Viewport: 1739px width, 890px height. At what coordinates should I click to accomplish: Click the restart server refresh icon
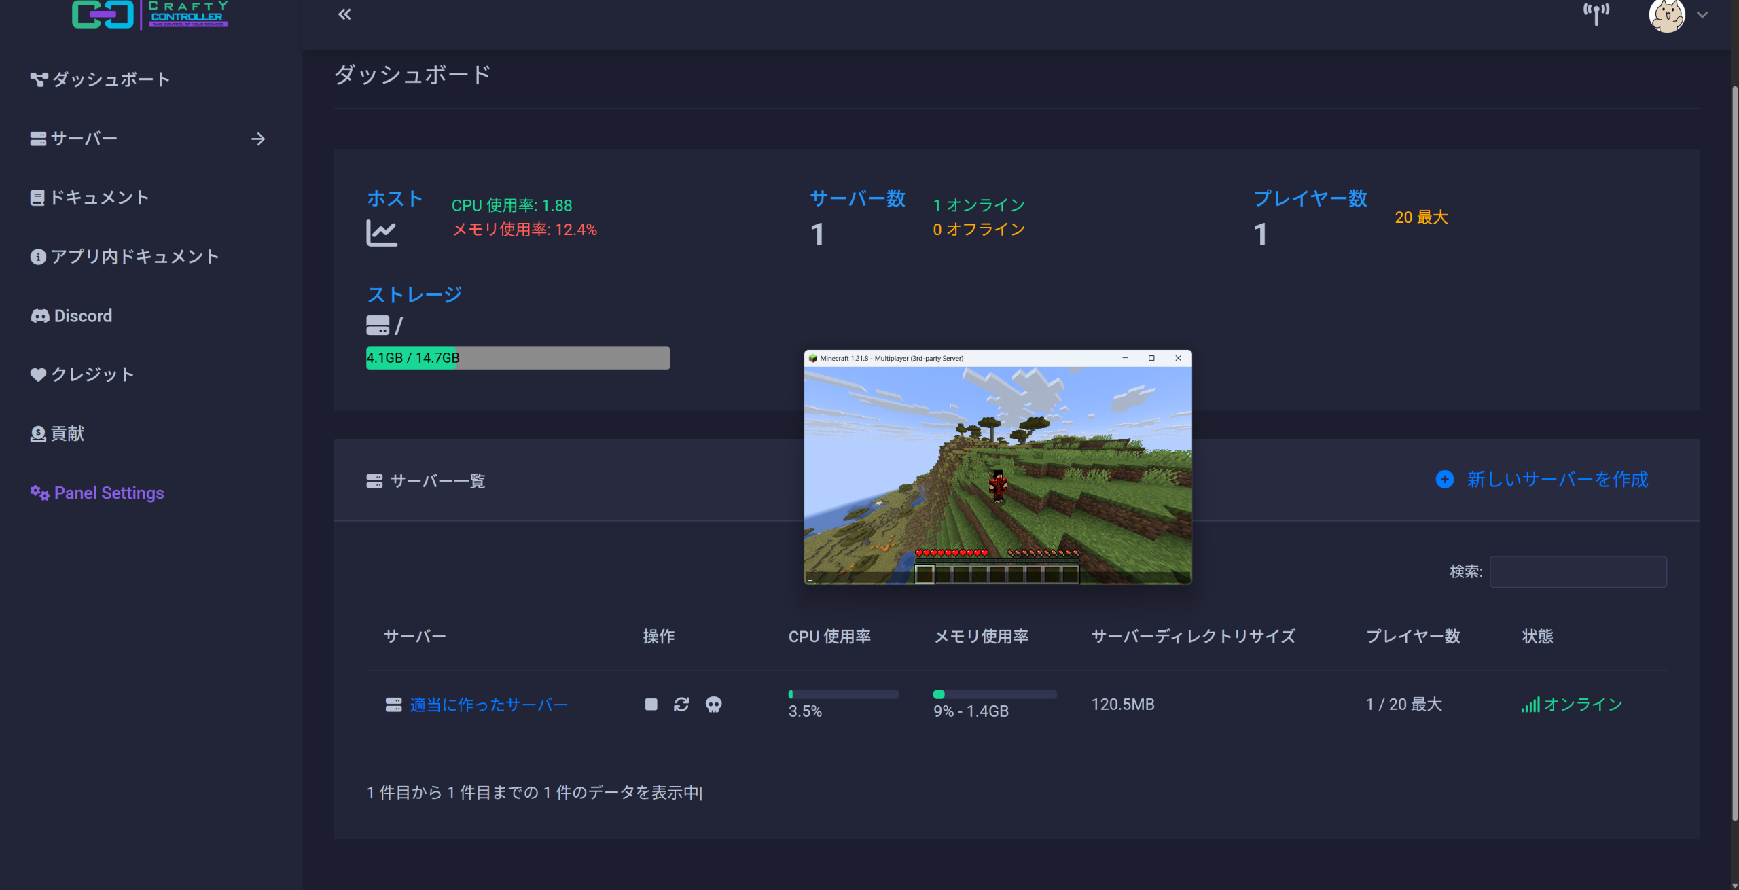[x=681, y=705]
